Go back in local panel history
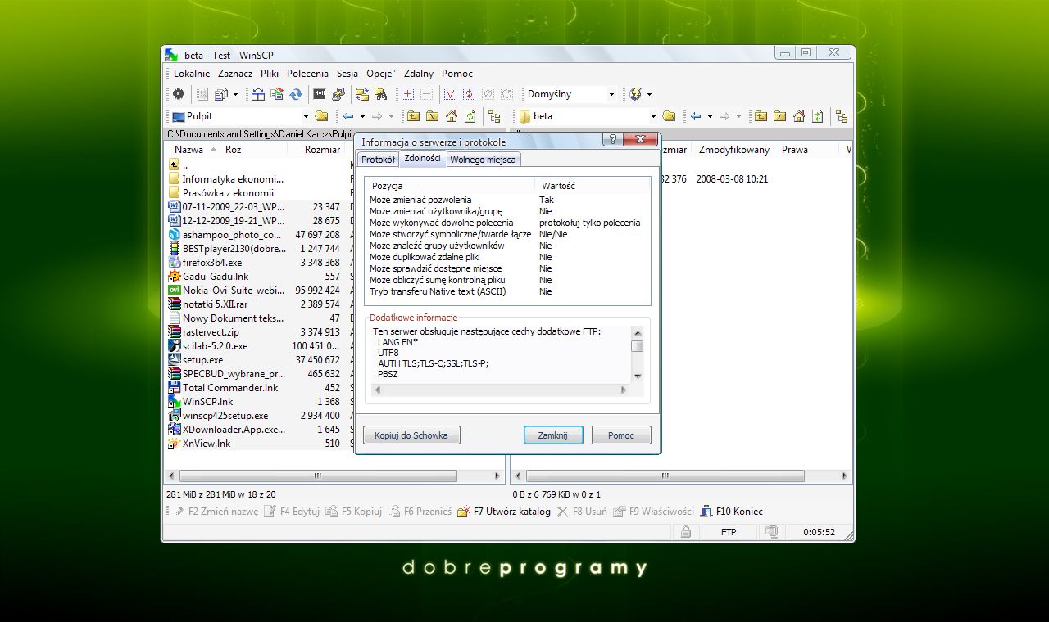The height and width of the screenshot is (622, 1049). coord(348,116)
